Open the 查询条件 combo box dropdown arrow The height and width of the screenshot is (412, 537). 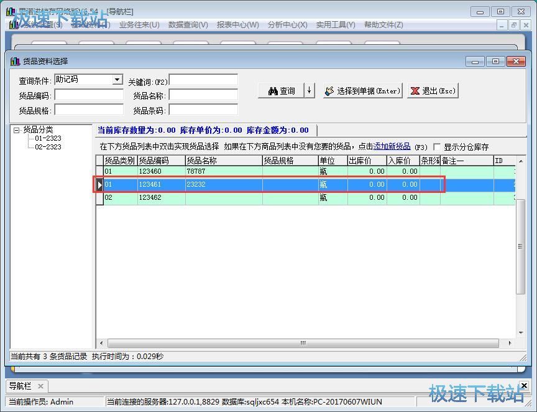point(117,80)
